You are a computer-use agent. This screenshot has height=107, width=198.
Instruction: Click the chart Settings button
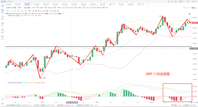point(14,8)
